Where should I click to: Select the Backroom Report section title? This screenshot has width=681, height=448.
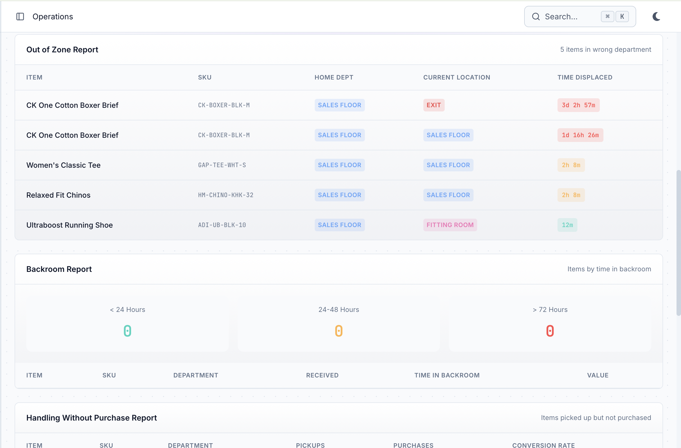(59, 269)
